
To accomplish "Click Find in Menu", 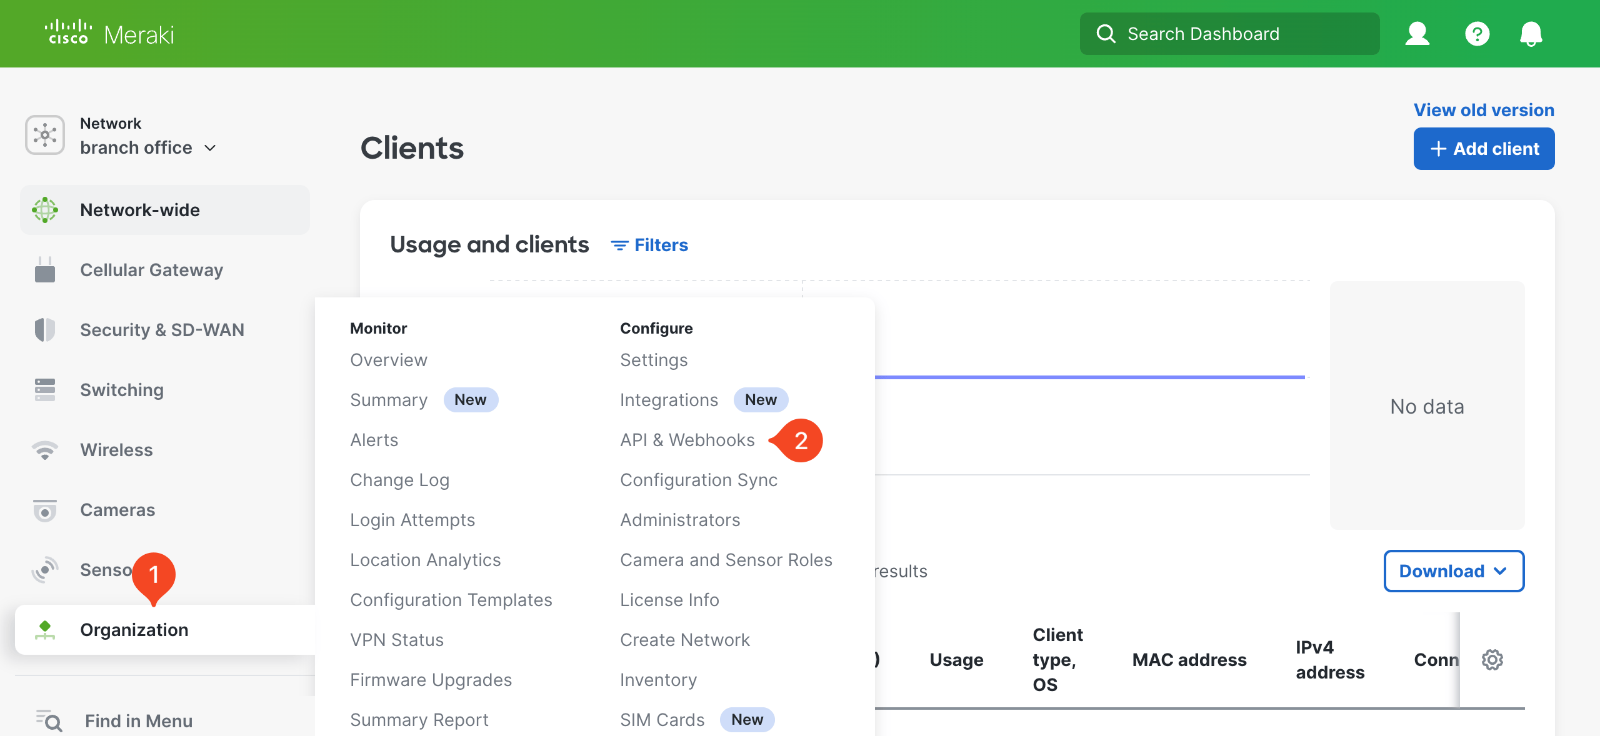I will coord(139,721).
